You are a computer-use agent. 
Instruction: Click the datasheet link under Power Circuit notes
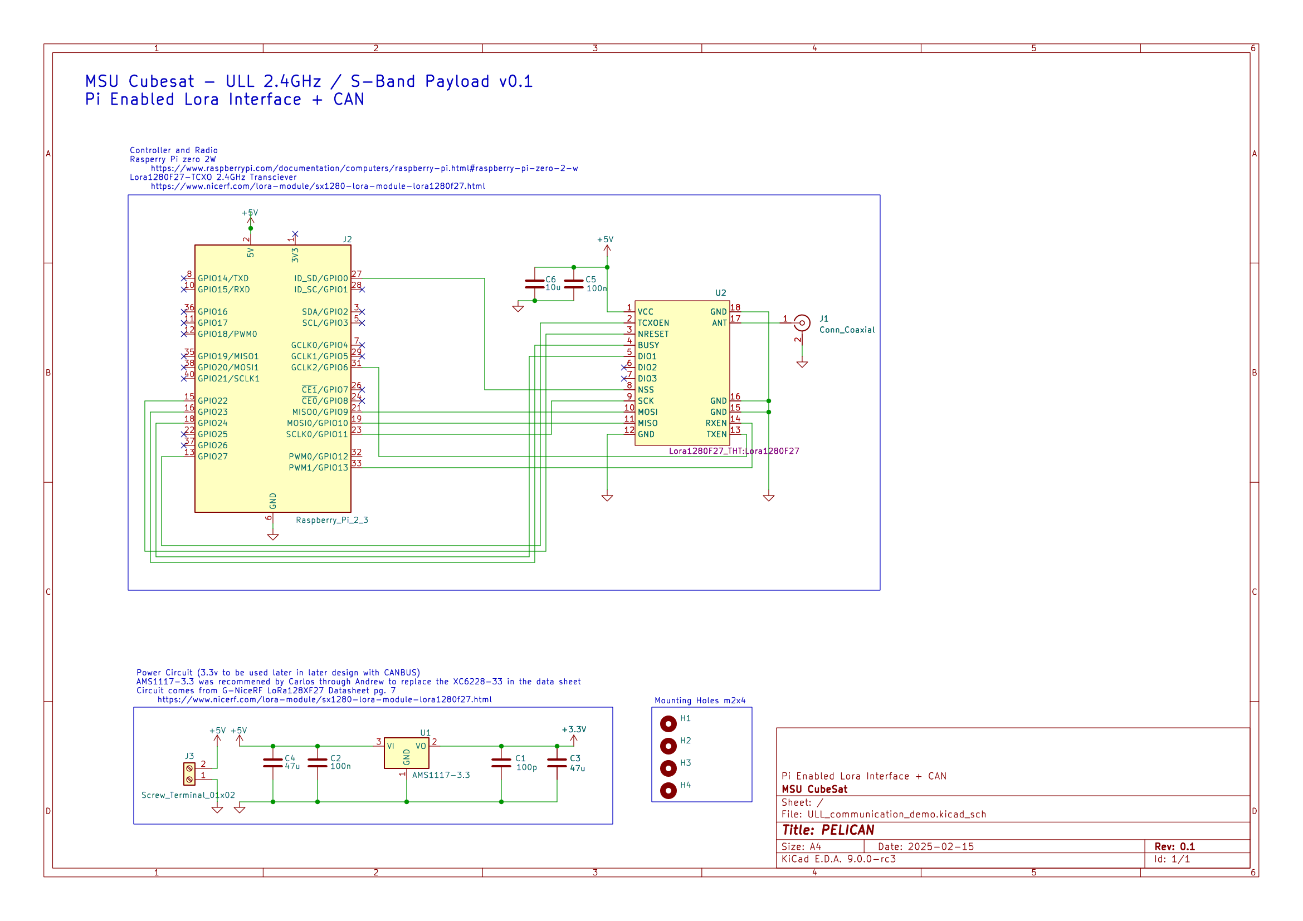[x=325, y=699]
